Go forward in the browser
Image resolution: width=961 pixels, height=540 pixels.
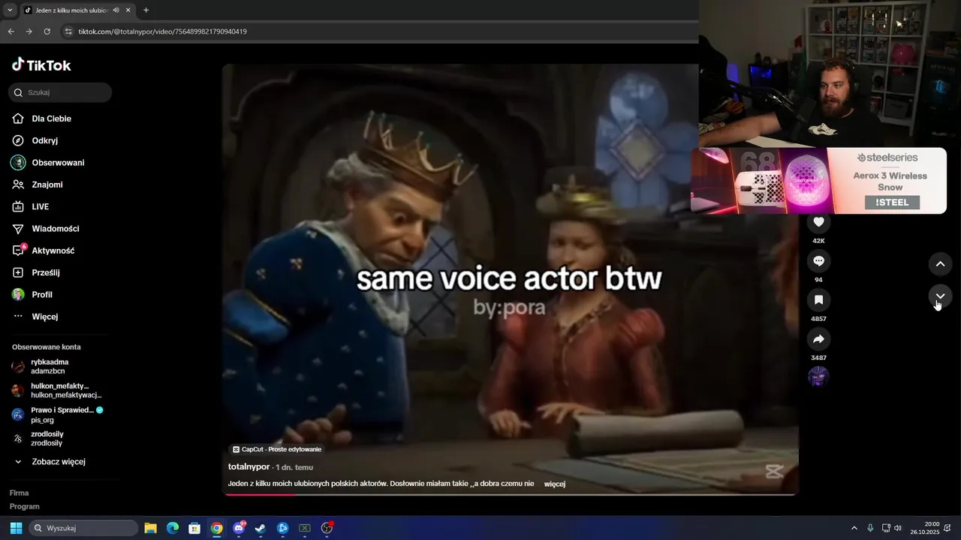pyautogui.click(x=29, y=31)
